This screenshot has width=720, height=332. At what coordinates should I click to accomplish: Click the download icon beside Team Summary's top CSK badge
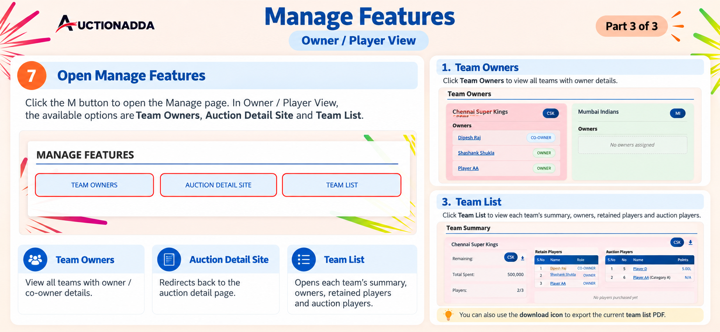pos(690,242)
